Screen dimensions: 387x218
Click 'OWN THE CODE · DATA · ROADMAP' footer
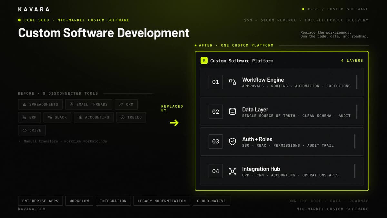pos(328,201)
